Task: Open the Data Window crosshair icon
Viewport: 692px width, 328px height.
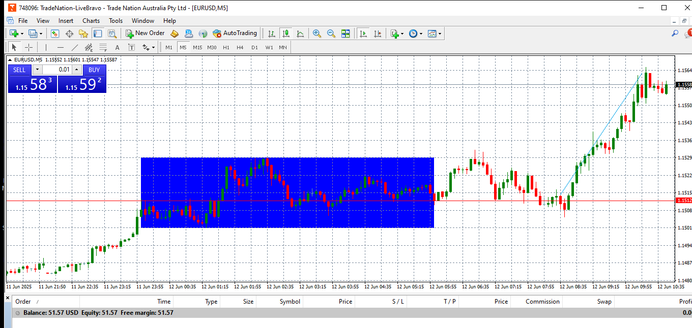Action: pos(69,34)
